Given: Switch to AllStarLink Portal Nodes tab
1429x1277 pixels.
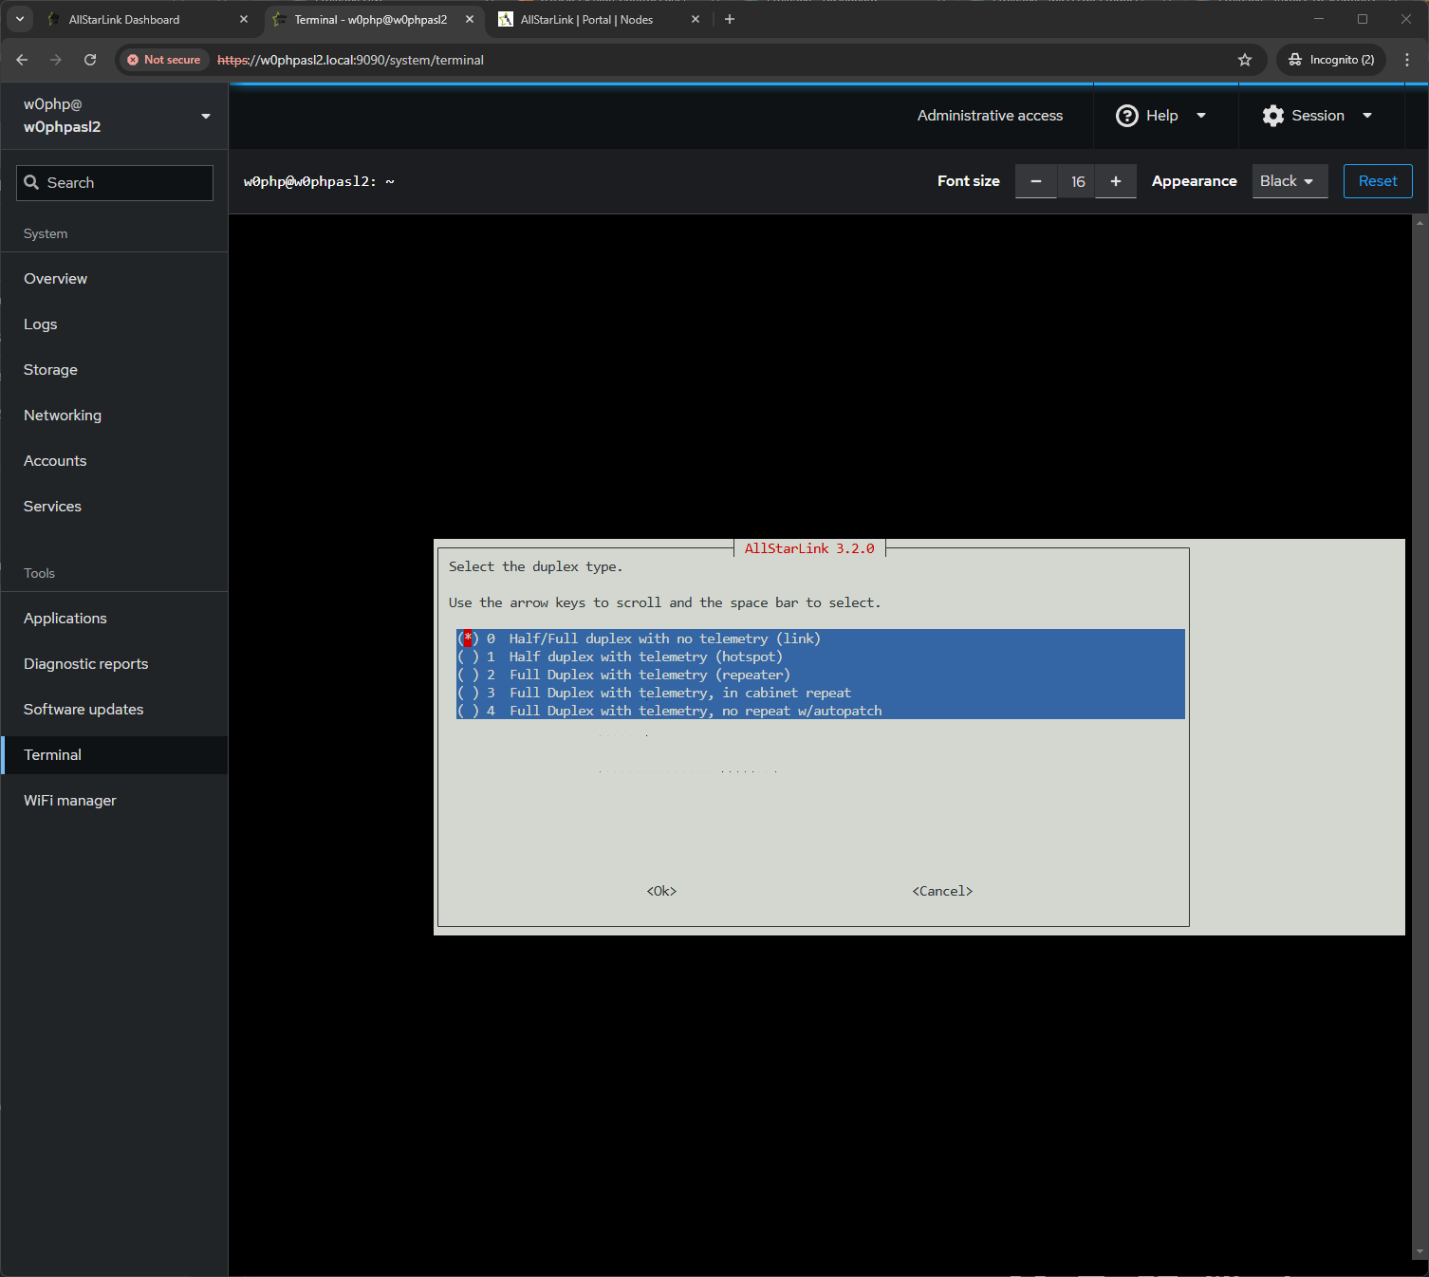Looking at the screenshot, I should point(586,19).
